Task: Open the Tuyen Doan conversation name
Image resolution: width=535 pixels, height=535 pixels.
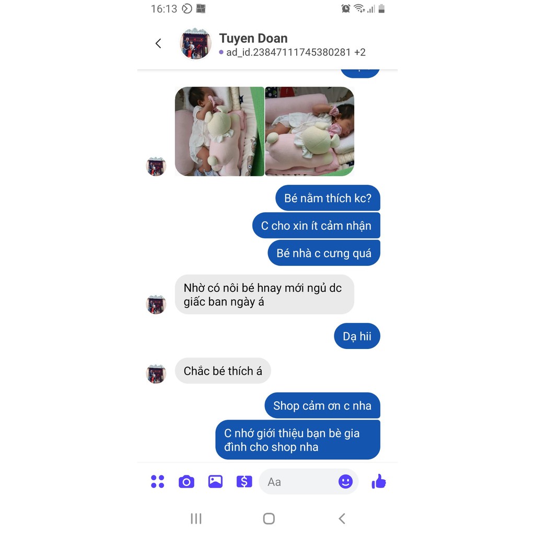Action: (253, 38)
